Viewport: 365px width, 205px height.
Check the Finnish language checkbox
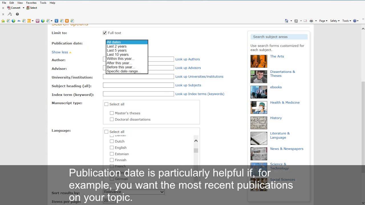tap(112, 160)
